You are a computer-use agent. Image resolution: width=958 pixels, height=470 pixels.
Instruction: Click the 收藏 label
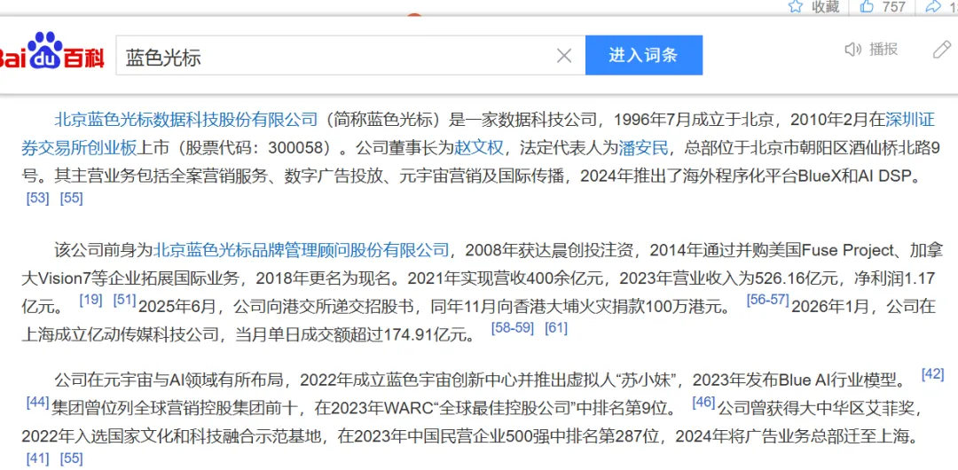click(825, 7)
